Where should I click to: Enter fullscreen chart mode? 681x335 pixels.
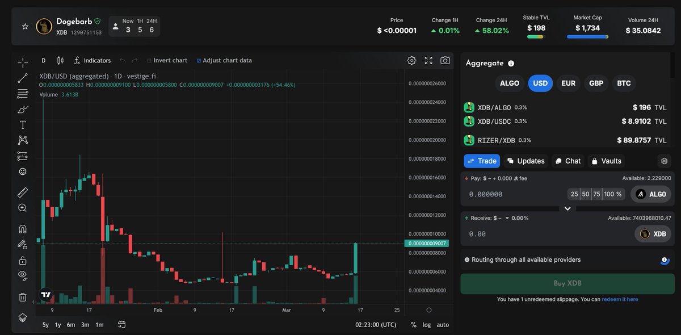428,60
